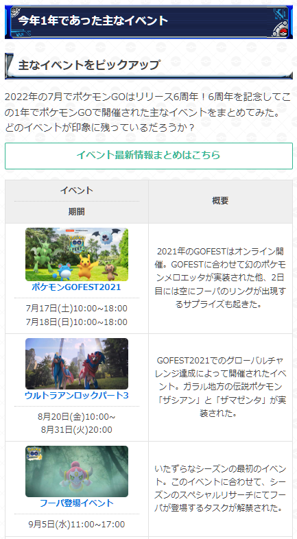Open the フーパ登場イベント link
This screenshot has width=297, height=539.
(x=76, y=503)
